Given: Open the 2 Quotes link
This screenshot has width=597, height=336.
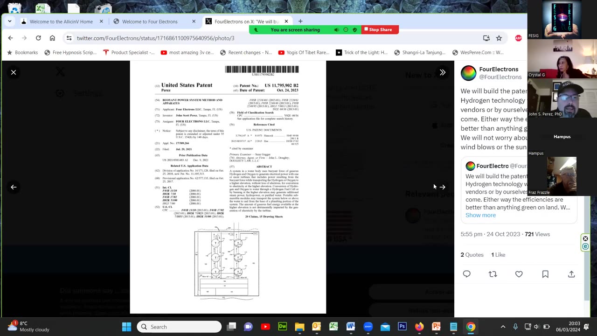Looking at the screenshot, I should 472,255.
